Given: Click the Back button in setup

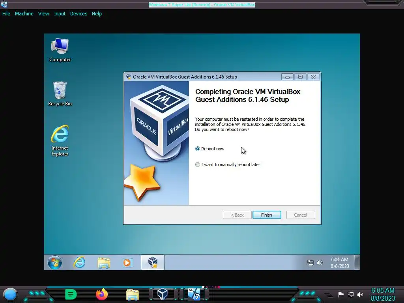Looking at the screenshot, I should pyautogui.click(x=237, y=215).
